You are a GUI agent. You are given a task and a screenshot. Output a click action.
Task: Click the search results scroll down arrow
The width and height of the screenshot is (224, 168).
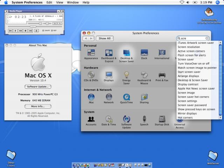tap(220, 118)
